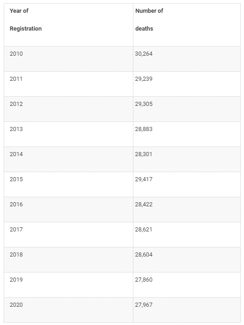Select the 28,301 deaths value

[143, 154]
